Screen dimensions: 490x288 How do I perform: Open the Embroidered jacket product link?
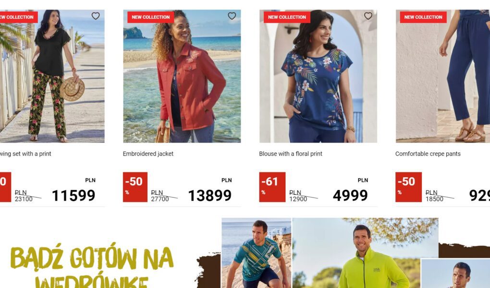click(x=148, y=154)
